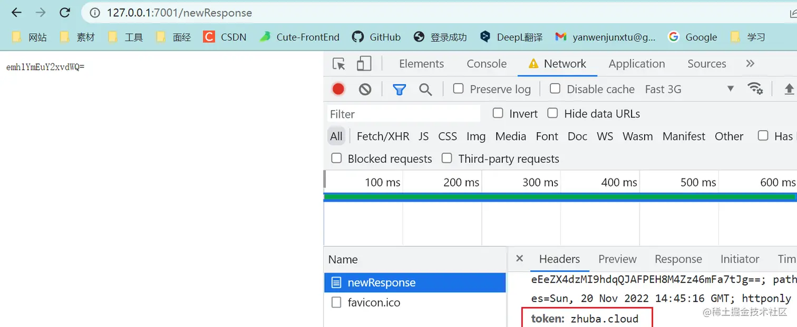Focus the Filter text field
The image size is (797, 327).
point(404,114)
